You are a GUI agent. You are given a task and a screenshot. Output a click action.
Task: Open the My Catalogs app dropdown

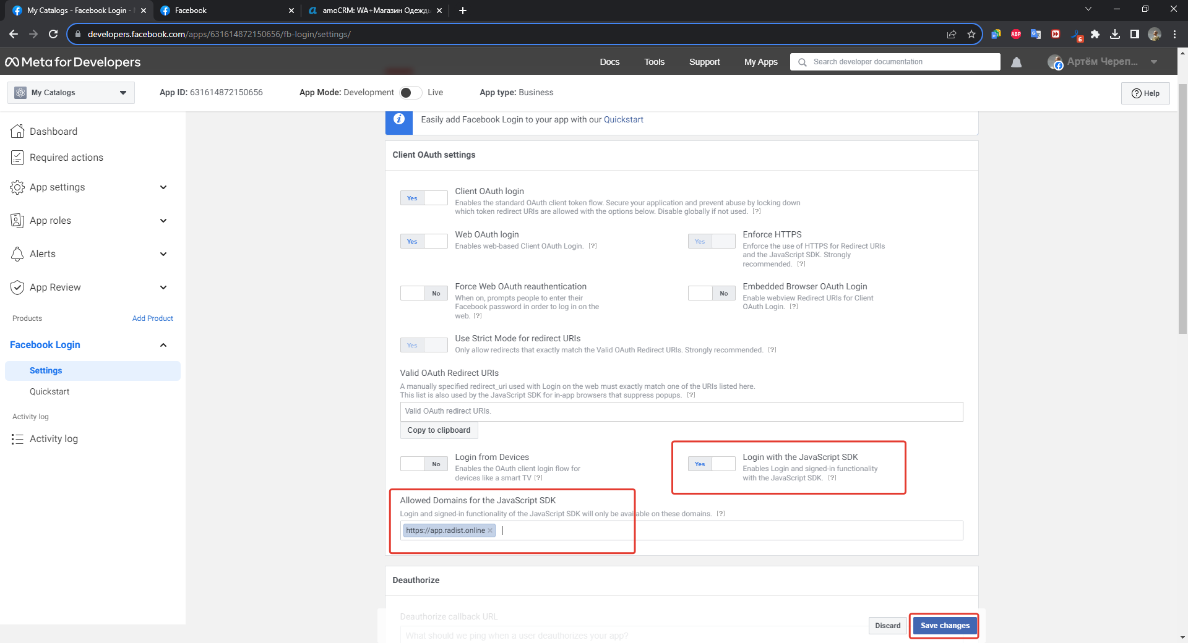(71, 93)
